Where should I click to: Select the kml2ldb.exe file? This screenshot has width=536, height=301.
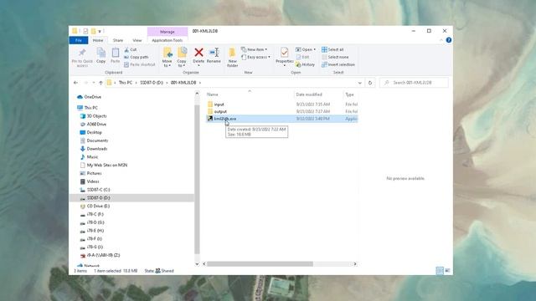(x=282, y=119)
